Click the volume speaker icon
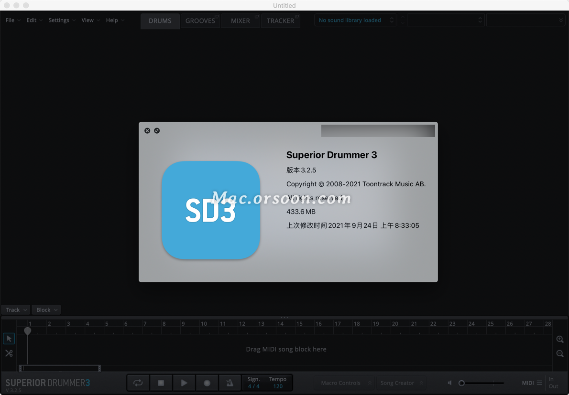569x395 pixels. (449, 383)
